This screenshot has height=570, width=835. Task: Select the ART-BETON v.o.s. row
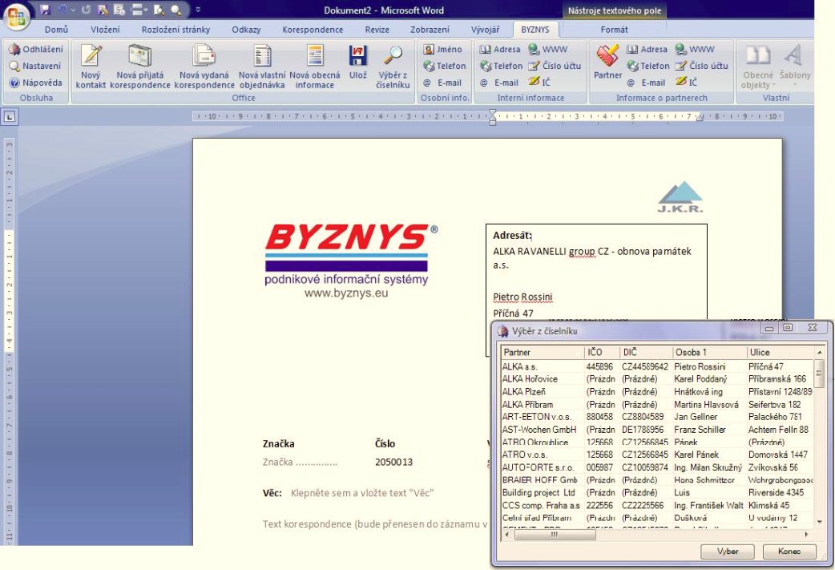click(657, 417)
